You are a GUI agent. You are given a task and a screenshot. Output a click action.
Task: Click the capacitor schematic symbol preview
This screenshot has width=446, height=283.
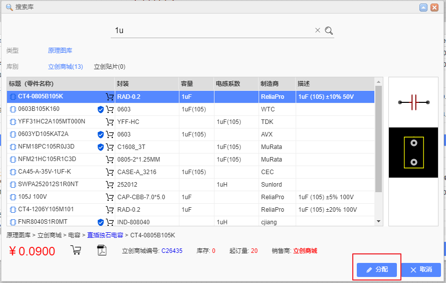[x=413, y=102]
